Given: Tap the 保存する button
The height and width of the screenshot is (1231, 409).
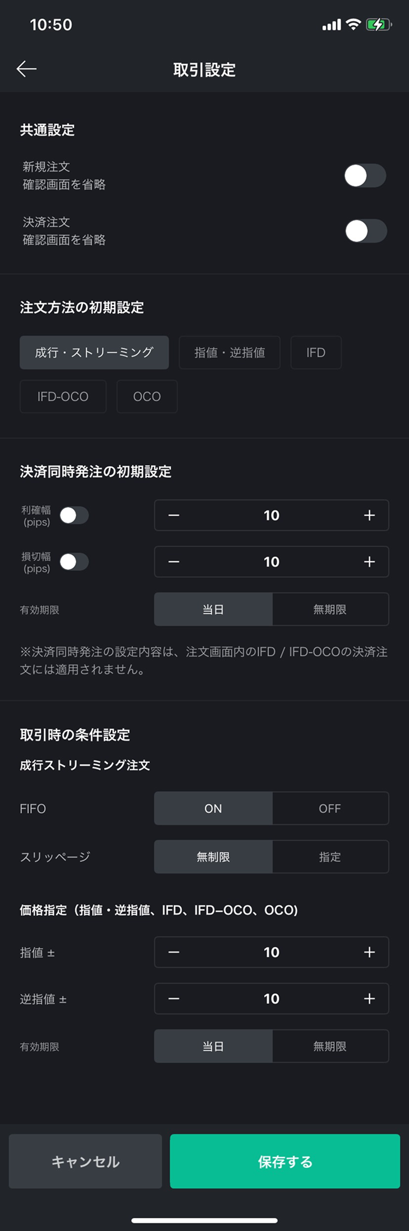Looking at the screenshot, I should tap(285, 1161).
